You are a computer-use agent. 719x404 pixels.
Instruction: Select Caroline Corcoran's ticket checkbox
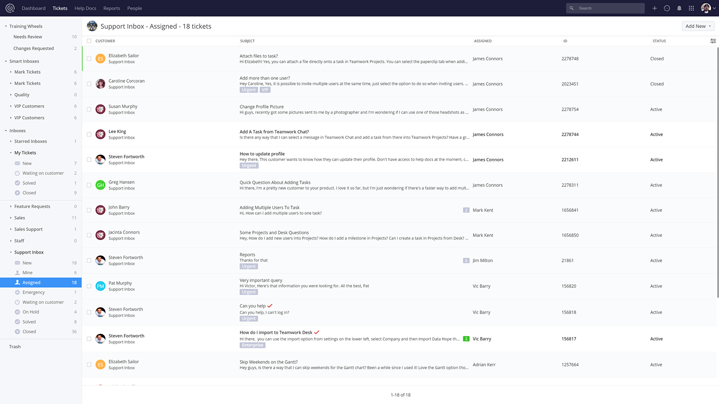click(89, 84)
